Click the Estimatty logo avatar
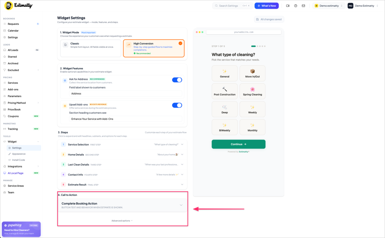385x238 pixels. pyautogui.click(x=9, y=6)
